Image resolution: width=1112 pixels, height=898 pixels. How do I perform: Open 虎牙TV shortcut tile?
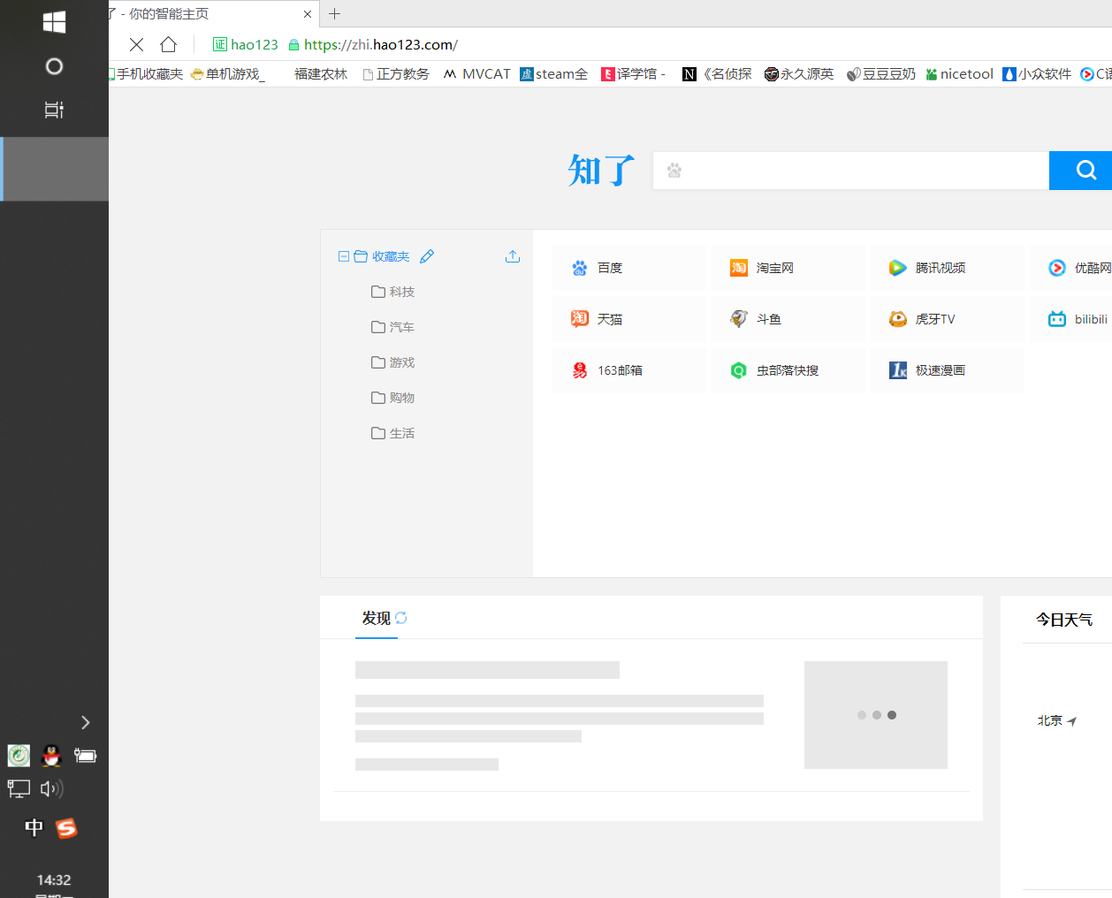pyautogui.click(x=948, y=319)
